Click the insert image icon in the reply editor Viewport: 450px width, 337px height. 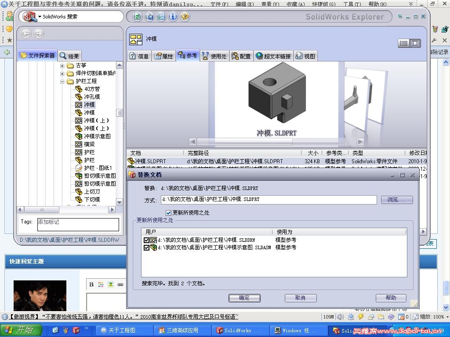pyautogui.click(x=110, y=284)
